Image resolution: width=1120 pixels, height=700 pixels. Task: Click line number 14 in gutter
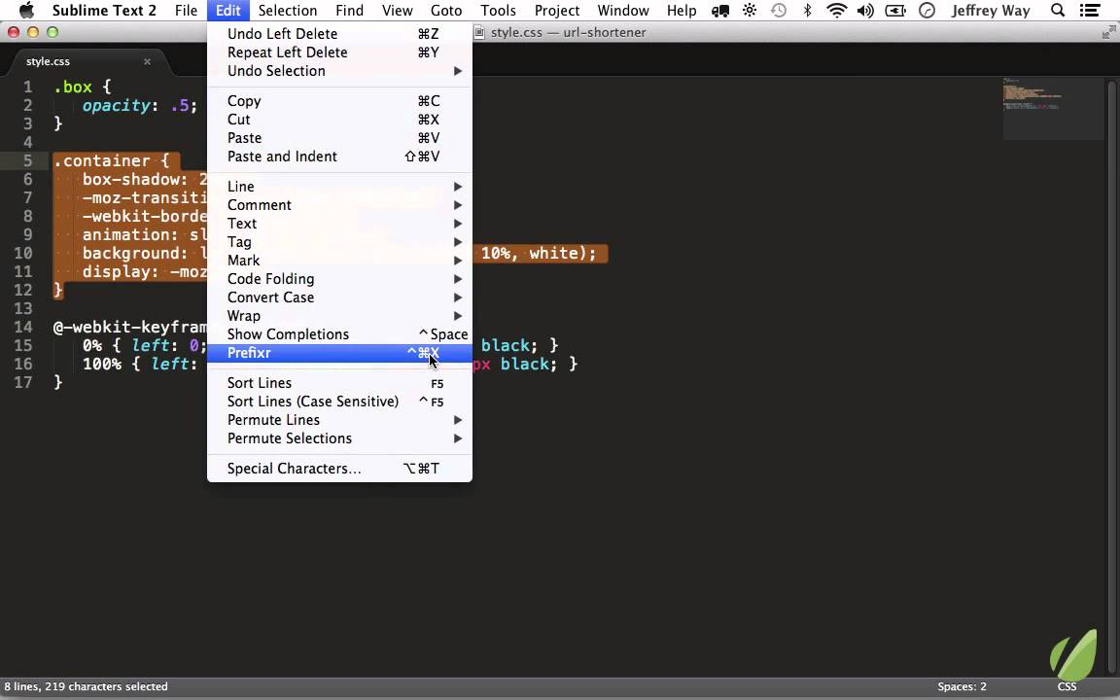pos(23,327)
